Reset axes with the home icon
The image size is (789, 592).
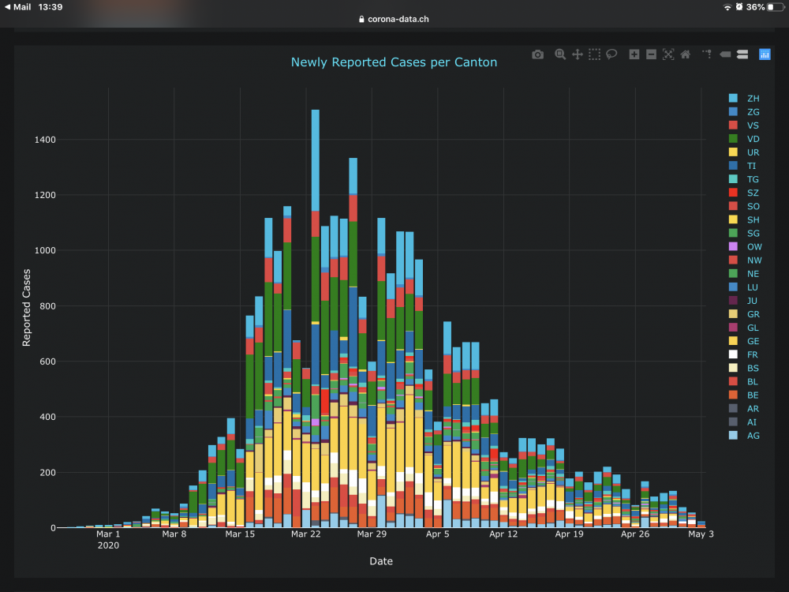tap(686, 54)
